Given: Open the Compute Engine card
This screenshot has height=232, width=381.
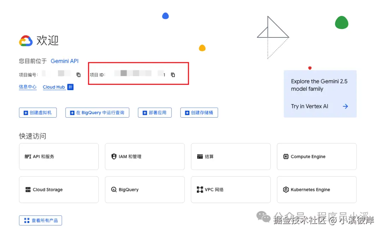Looking at the screenshot, I should point(316,156).
